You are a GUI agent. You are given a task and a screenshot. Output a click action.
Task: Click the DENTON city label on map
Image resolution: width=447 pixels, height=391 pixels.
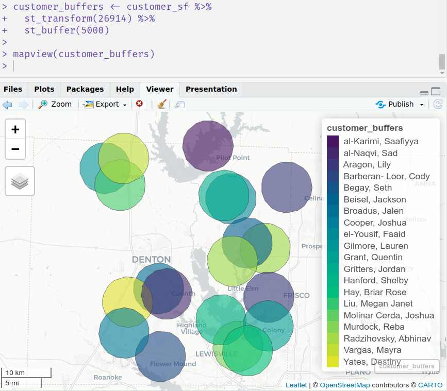pyautogui.click(x=152, y=260)
